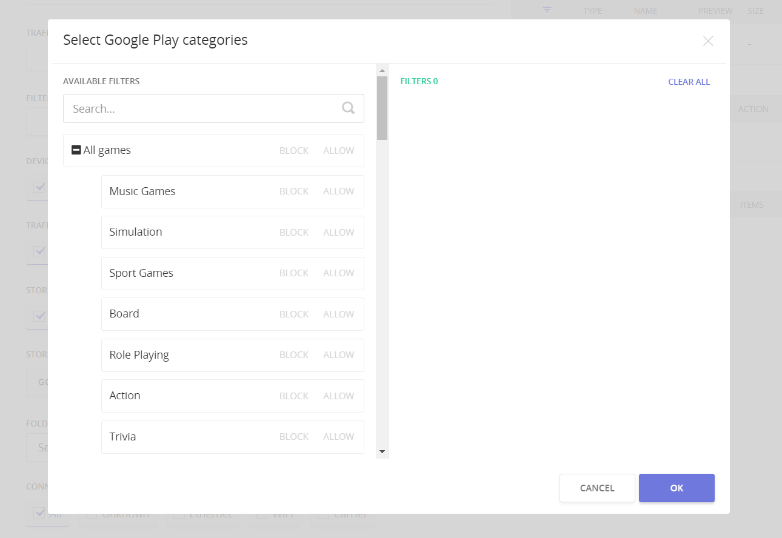Allow Role Playing category

338,355
